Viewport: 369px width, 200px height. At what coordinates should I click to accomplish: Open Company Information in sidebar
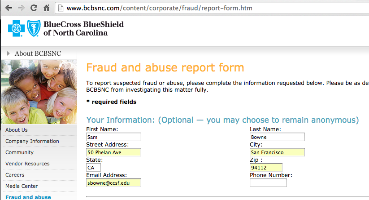tap(32, 141)
